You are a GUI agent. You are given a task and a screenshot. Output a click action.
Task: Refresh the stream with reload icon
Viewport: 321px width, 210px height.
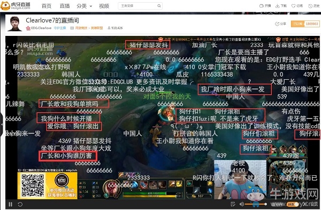click(x=20, y=204)
